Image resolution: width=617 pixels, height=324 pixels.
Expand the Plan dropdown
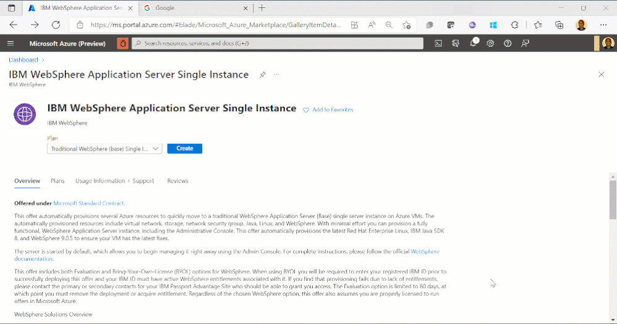pos(104,149)
